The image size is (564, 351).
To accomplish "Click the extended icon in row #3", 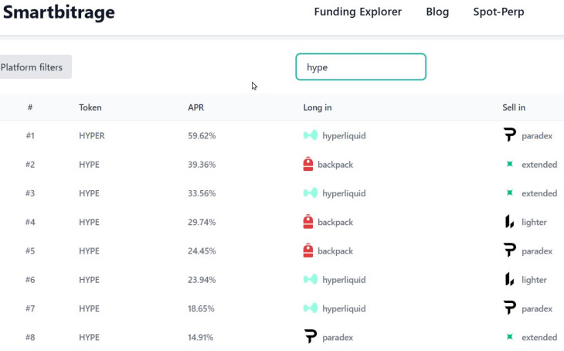I will [510, 193].
